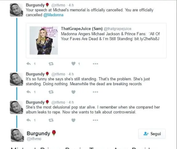This screenshot has height=149, width=177.
Task: Like the 'most delusional pop star' tweet
Action: click(73, 120)
